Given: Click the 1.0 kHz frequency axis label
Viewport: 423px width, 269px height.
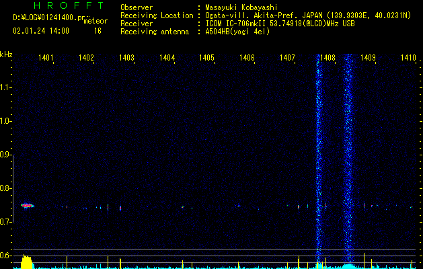Looking at the screenshot, I should click(x=5, y=121).
